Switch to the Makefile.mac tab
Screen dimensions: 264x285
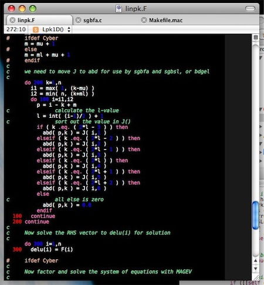point(165,21)
